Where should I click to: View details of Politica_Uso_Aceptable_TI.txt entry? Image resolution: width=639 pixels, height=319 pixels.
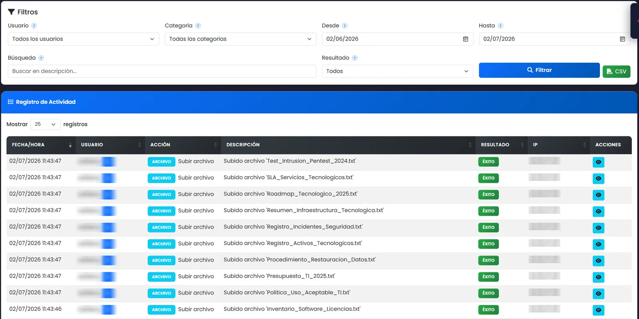coord(598,294)
